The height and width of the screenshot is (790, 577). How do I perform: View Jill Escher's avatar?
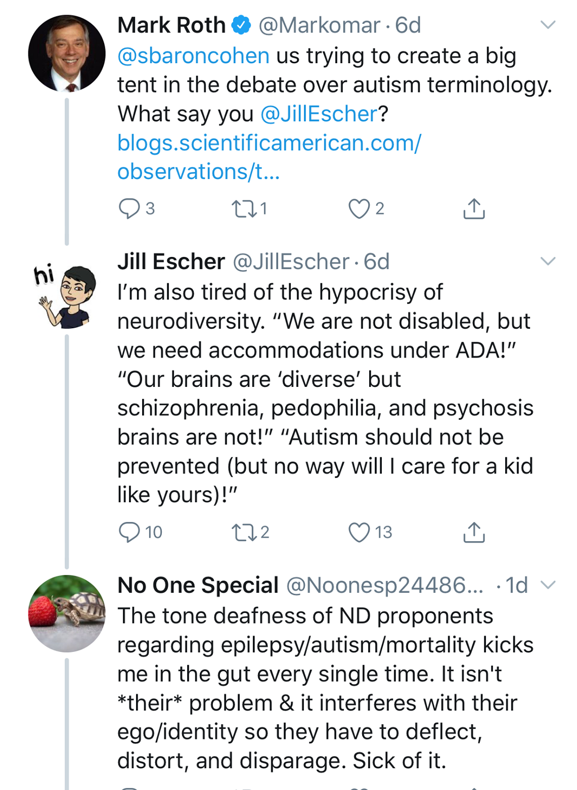tap(66, 296)
